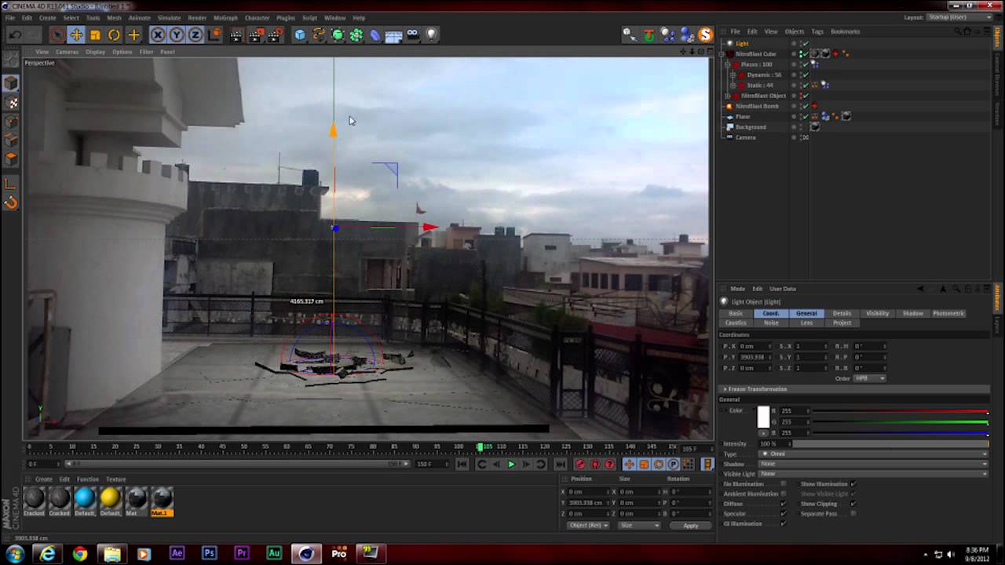
Task: Click the Record Active Objects button
Action: (x=580, y=465)
